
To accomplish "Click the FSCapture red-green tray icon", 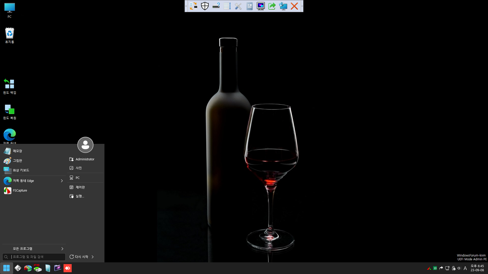I will coord(429,268).
